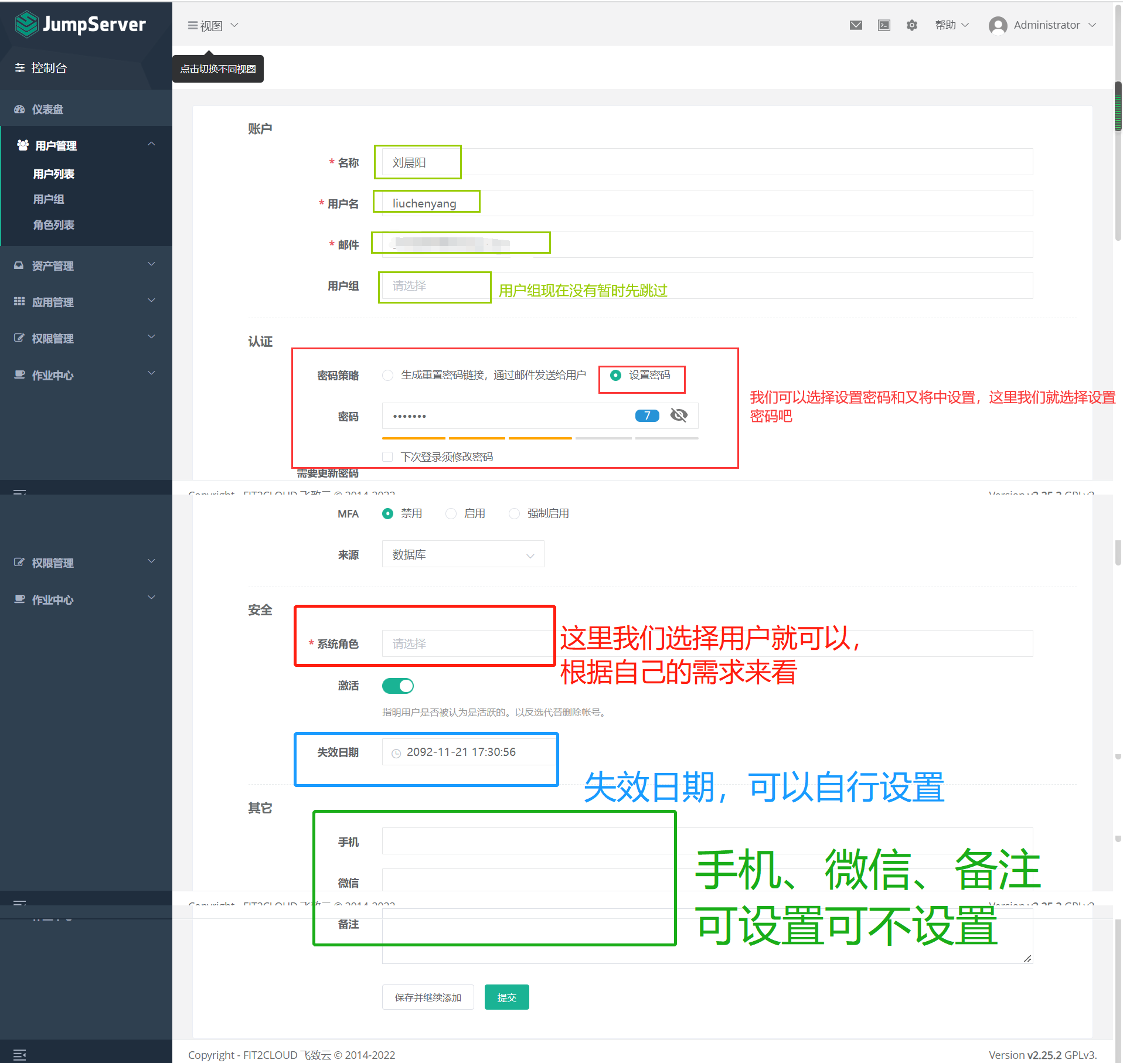Open the 视图 switcher dropdown
Screen dimensions: 1123x1063
click(213, 26)
